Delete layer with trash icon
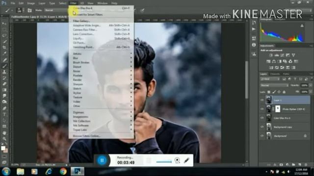This screenshot has height=176, width=314. click(x=306, y=165)
